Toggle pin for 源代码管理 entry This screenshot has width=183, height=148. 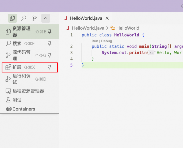pos(50,55)
